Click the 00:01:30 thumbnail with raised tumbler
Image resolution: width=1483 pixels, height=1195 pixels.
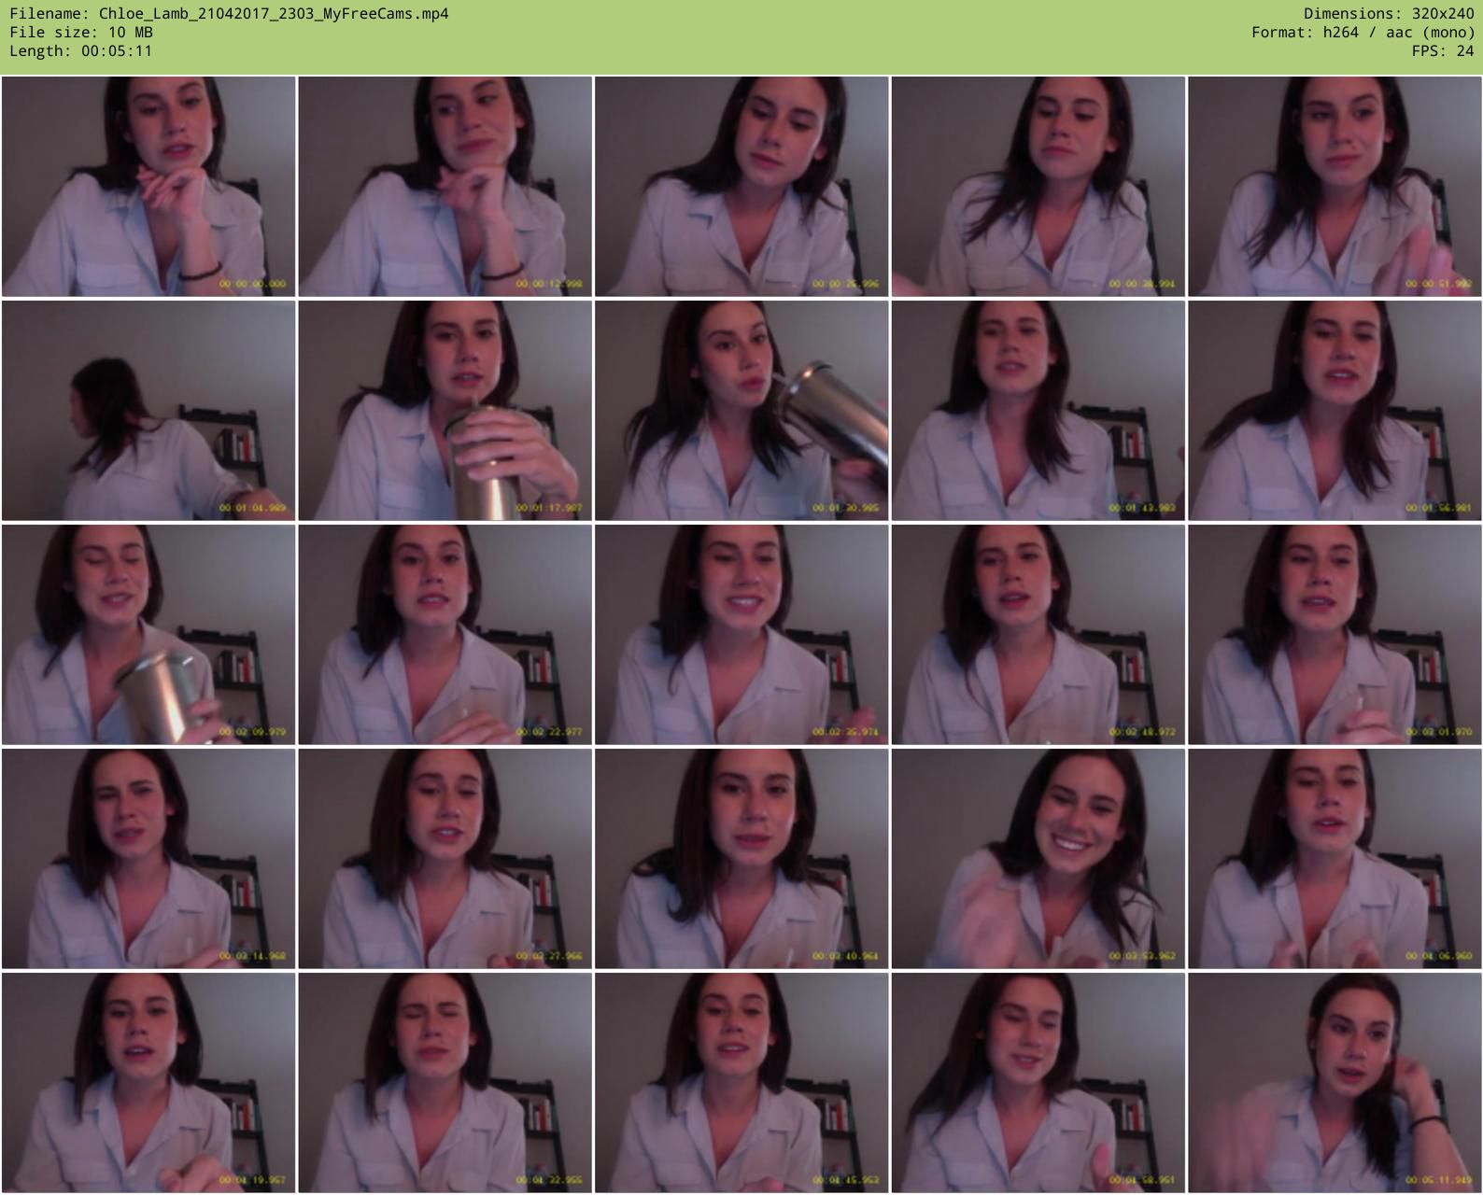(741, 411)
